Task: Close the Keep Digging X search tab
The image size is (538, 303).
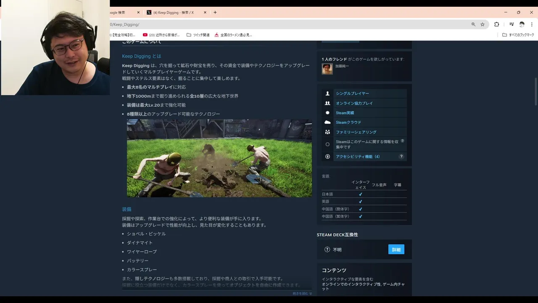Action: click(x=205, y=13)
